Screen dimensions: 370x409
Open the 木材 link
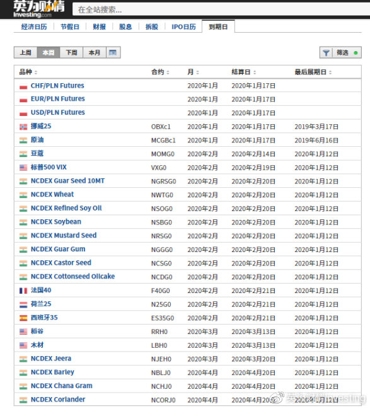tap(37, 345)
